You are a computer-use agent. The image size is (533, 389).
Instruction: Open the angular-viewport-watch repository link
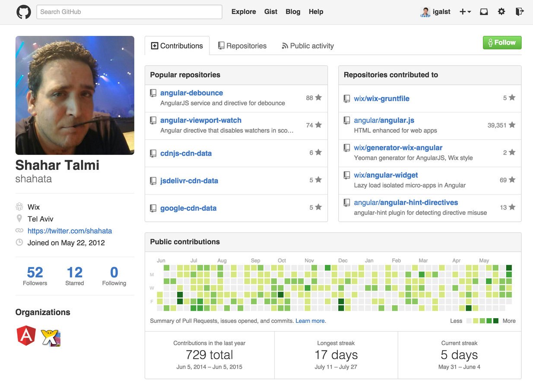click(201, 120)
